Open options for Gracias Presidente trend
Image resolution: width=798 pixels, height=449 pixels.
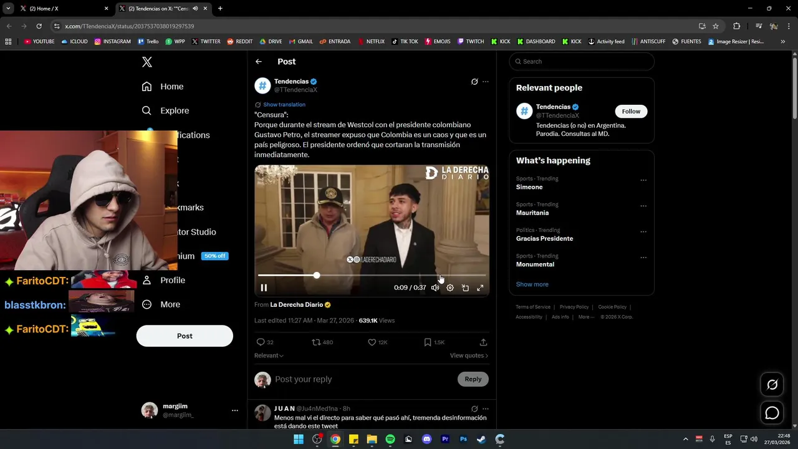tap(643, 231)
